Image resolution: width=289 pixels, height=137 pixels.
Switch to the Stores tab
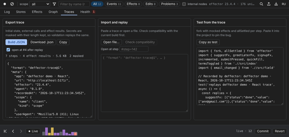[x=21, y=12]
